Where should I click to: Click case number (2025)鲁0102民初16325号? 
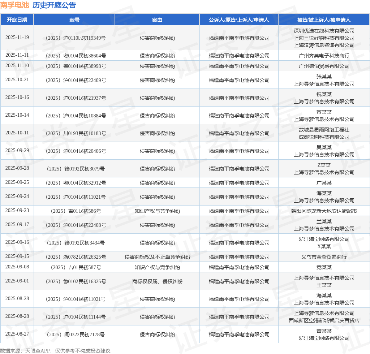pyautogui.click(x=76, y=281)
